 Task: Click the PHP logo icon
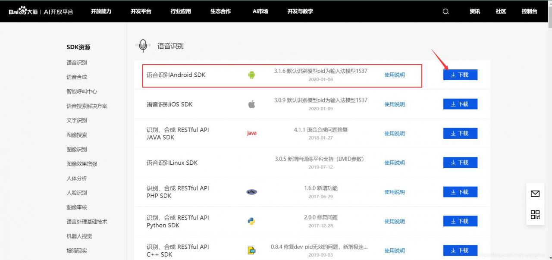tap(252, 192)
